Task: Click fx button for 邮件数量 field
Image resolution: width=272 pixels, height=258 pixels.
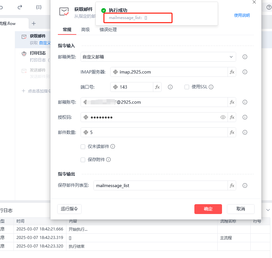Action: point(232,132)
